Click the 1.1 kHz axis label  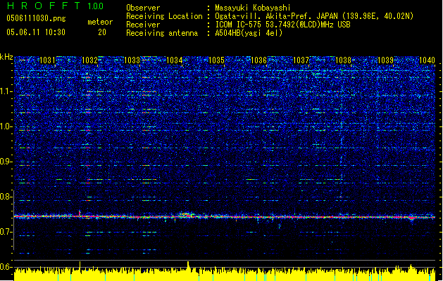6,92
